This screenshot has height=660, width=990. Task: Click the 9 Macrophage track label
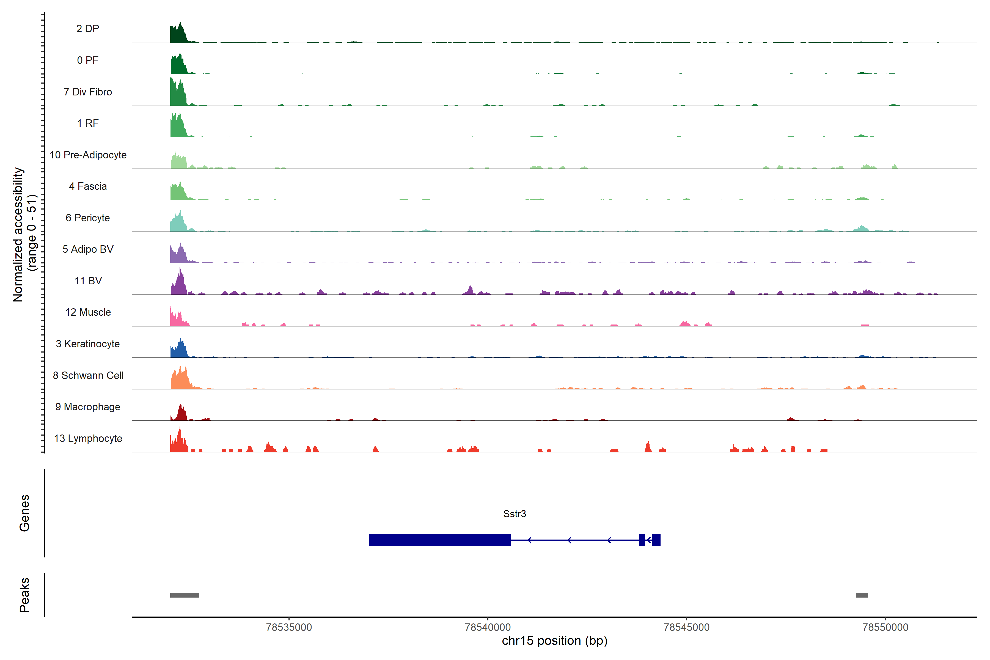[87, 407]
